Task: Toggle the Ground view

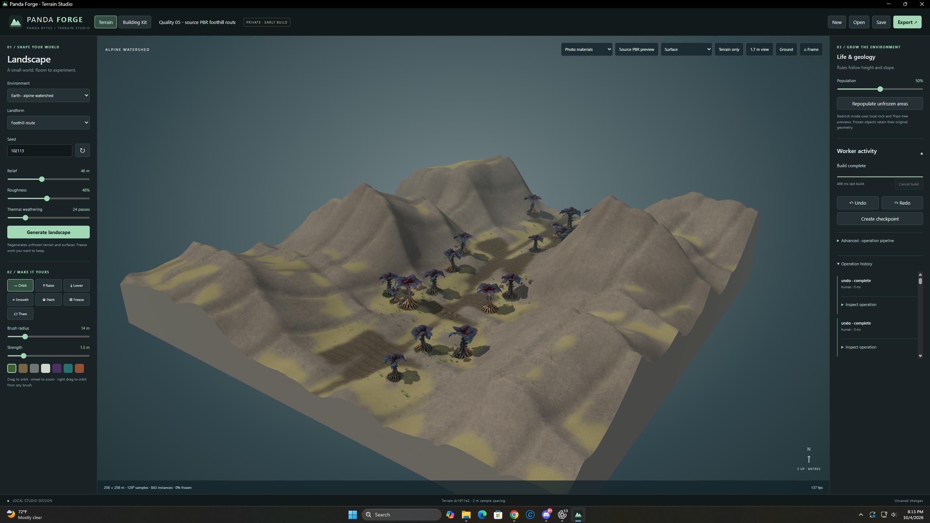Action: (x=786, y=49)
